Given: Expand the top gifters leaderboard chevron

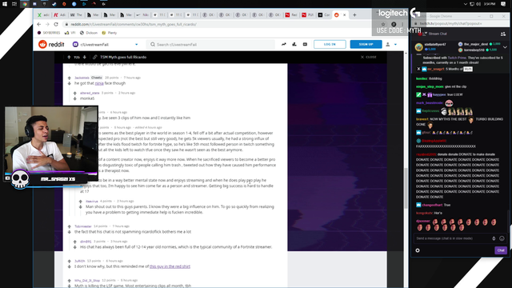Looking at the screenshot, I should coord(505,47).
